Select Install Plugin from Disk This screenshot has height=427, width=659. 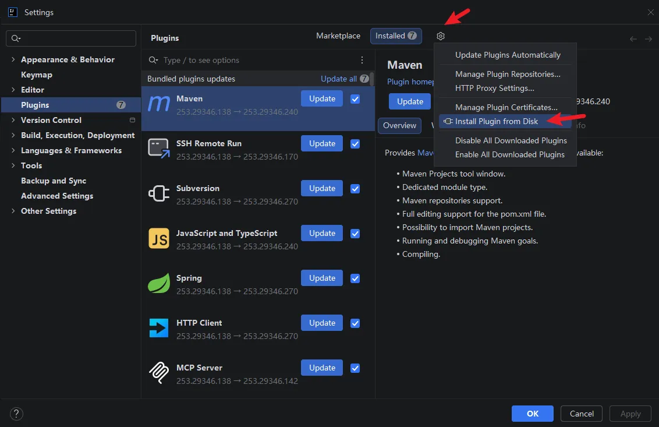click(505, 121)
